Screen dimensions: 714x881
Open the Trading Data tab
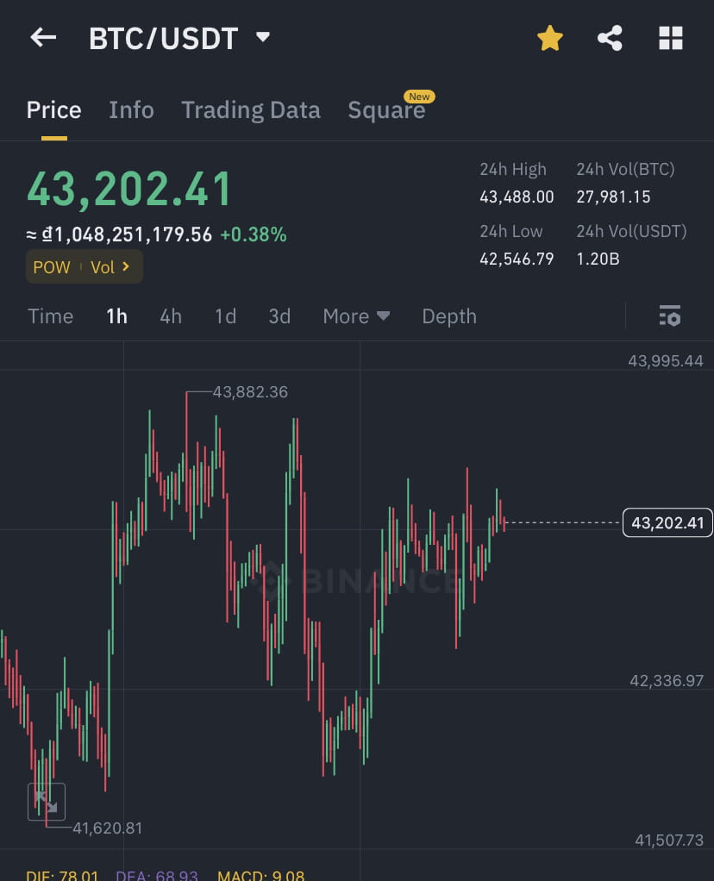click(251, 109)
